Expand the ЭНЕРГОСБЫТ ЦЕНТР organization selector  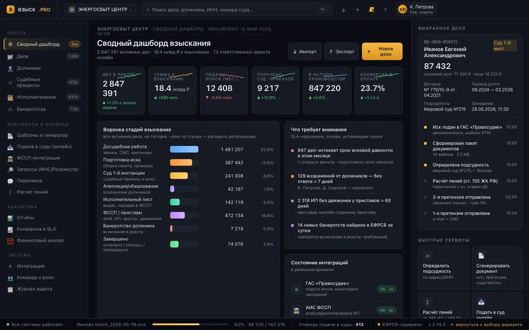(x=100, y=10)
